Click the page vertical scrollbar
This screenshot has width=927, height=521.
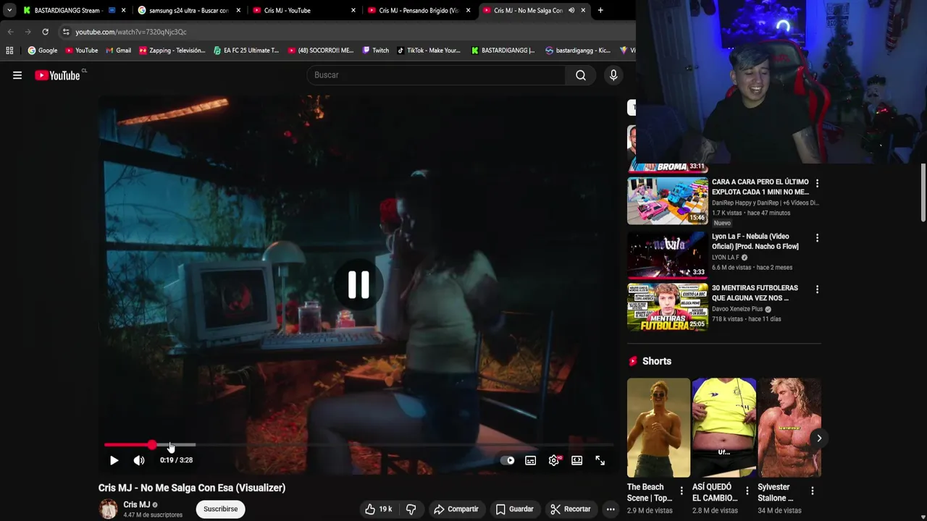[x=923, y=192]
